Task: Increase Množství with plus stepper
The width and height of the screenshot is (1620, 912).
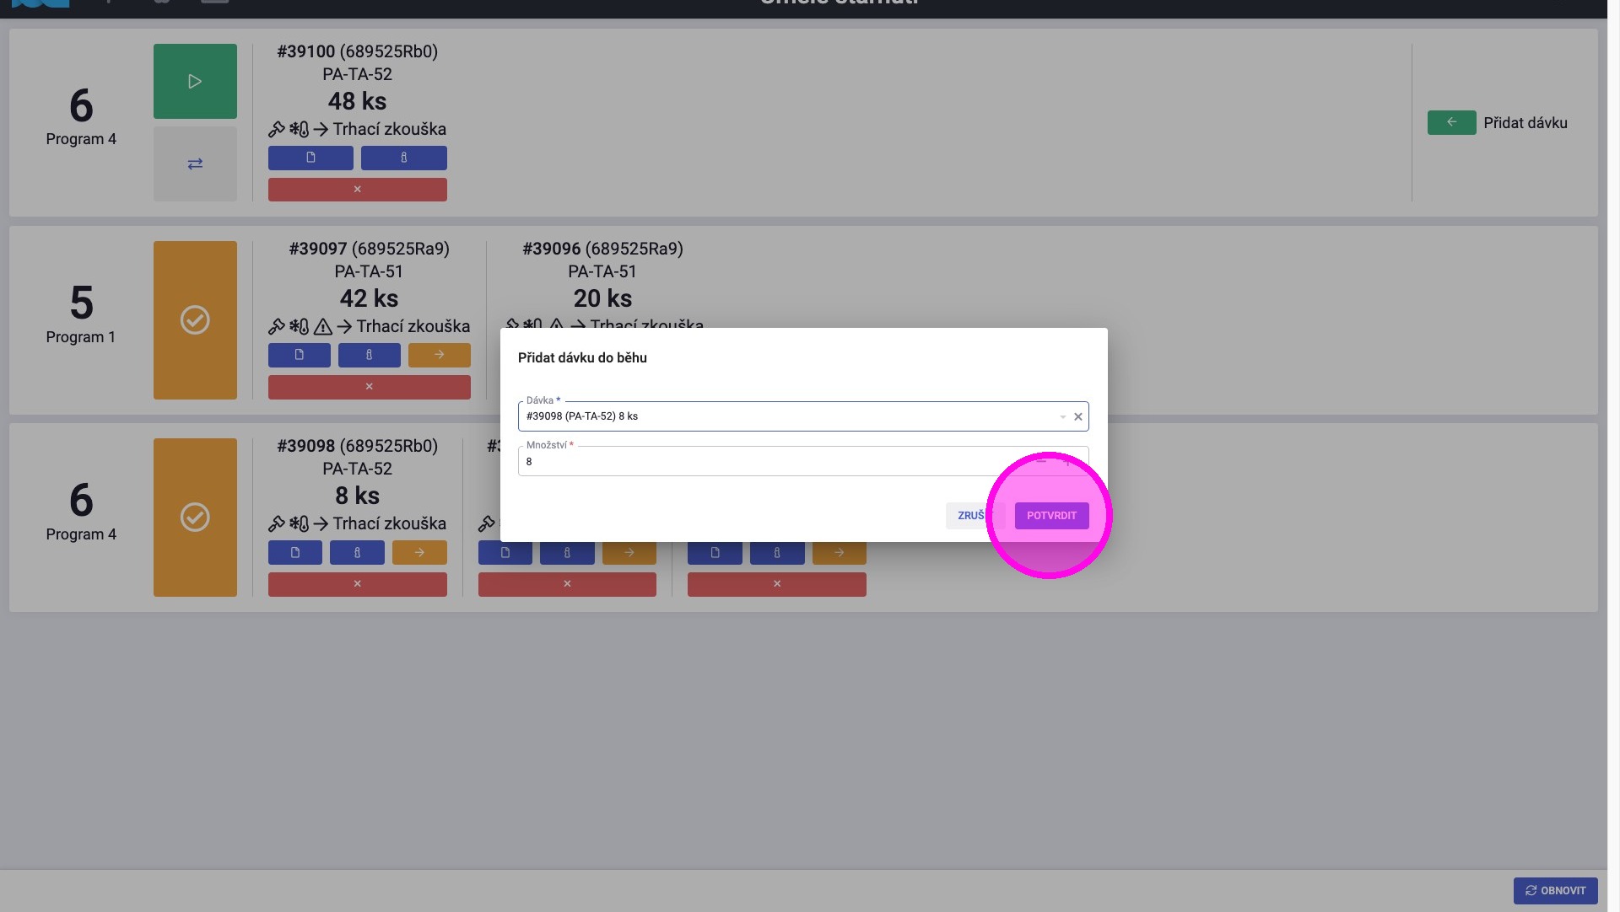Action: 1067,462
